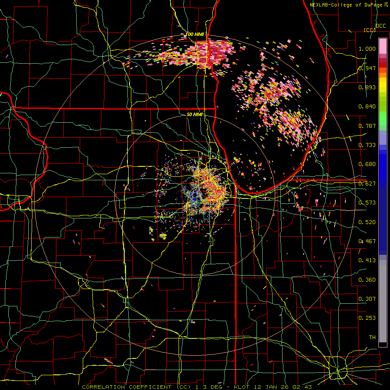This screenshot has height=390, width=390.
Task: Select the 0.573 legend value
Action: (367, 203)
